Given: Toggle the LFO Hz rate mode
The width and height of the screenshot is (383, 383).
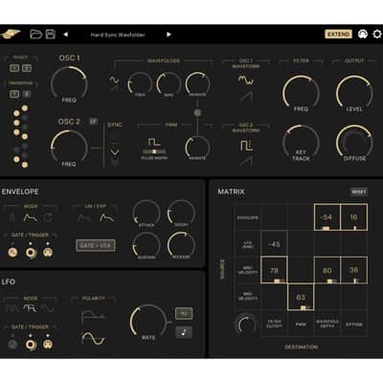Looking at the screenshot, I should click(x=184, y=314).
